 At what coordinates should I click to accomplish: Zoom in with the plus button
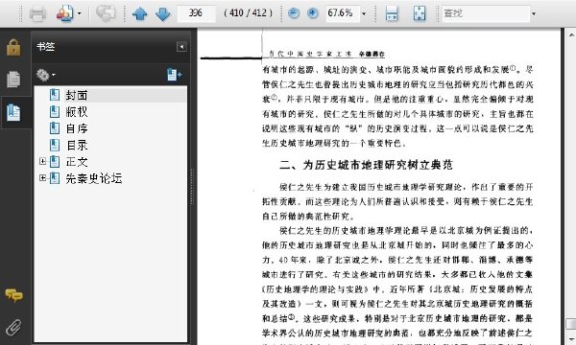point(313,13)
